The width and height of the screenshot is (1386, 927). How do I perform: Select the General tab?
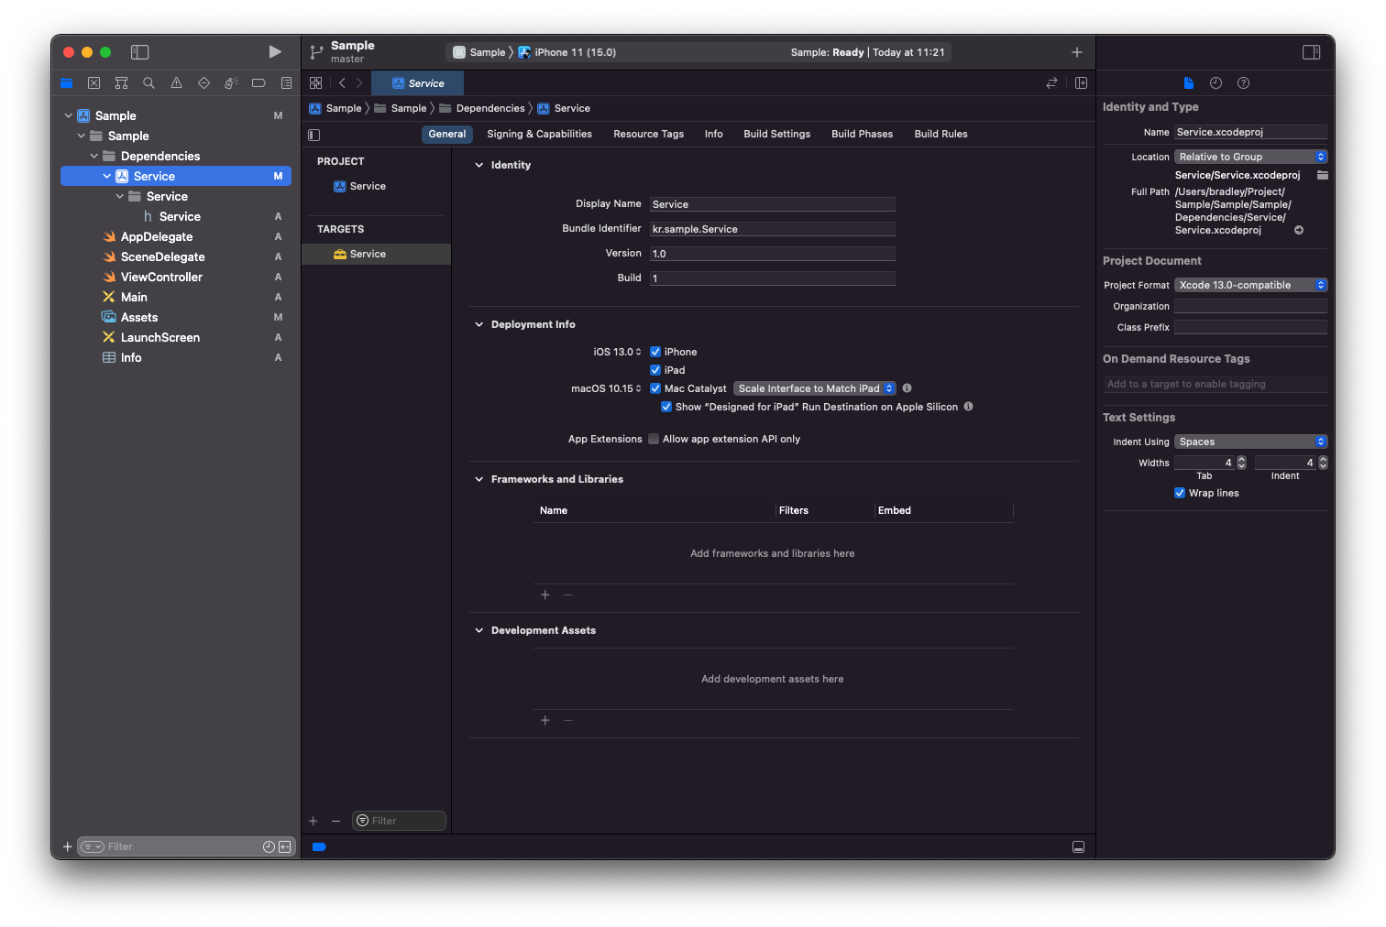pyautogui.click(x=446, y=135)
